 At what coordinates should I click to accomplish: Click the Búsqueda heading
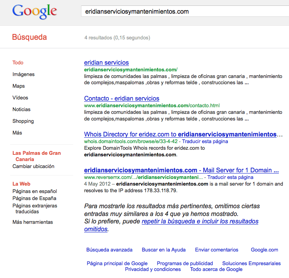30,37
